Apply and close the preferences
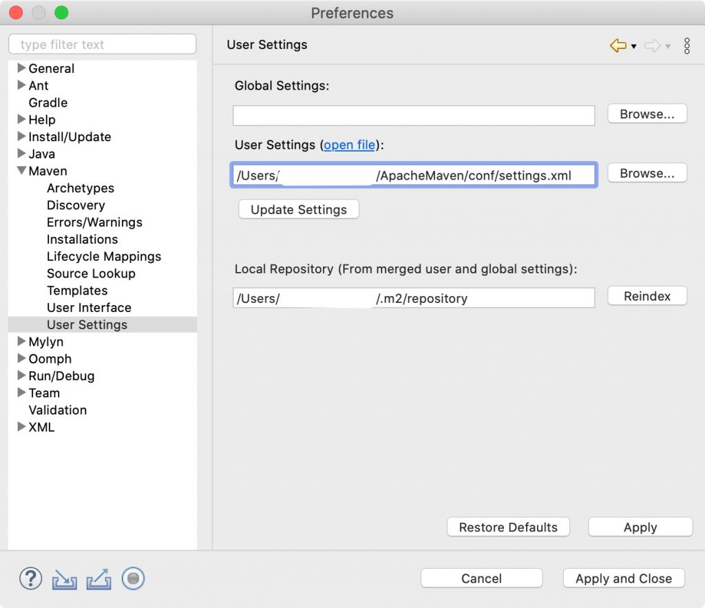The width and height of the screenshot is (705, 608). coord(623,578)
